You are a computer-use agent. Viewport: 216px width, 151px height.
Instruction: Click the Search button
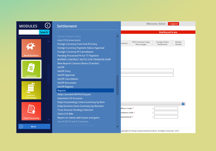(44, 32)
